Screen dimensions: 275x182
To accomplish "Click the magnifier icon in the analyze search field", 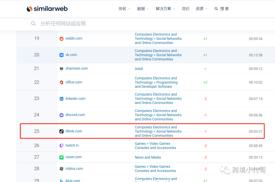I will 34,23.
